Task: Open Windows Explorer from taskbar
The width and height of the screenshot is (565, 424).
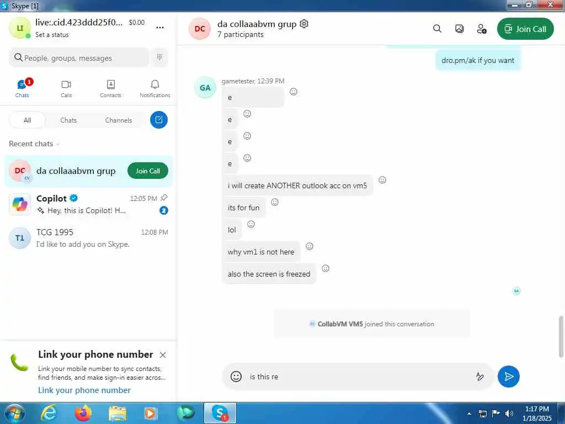Action: (x=118, y=413)
